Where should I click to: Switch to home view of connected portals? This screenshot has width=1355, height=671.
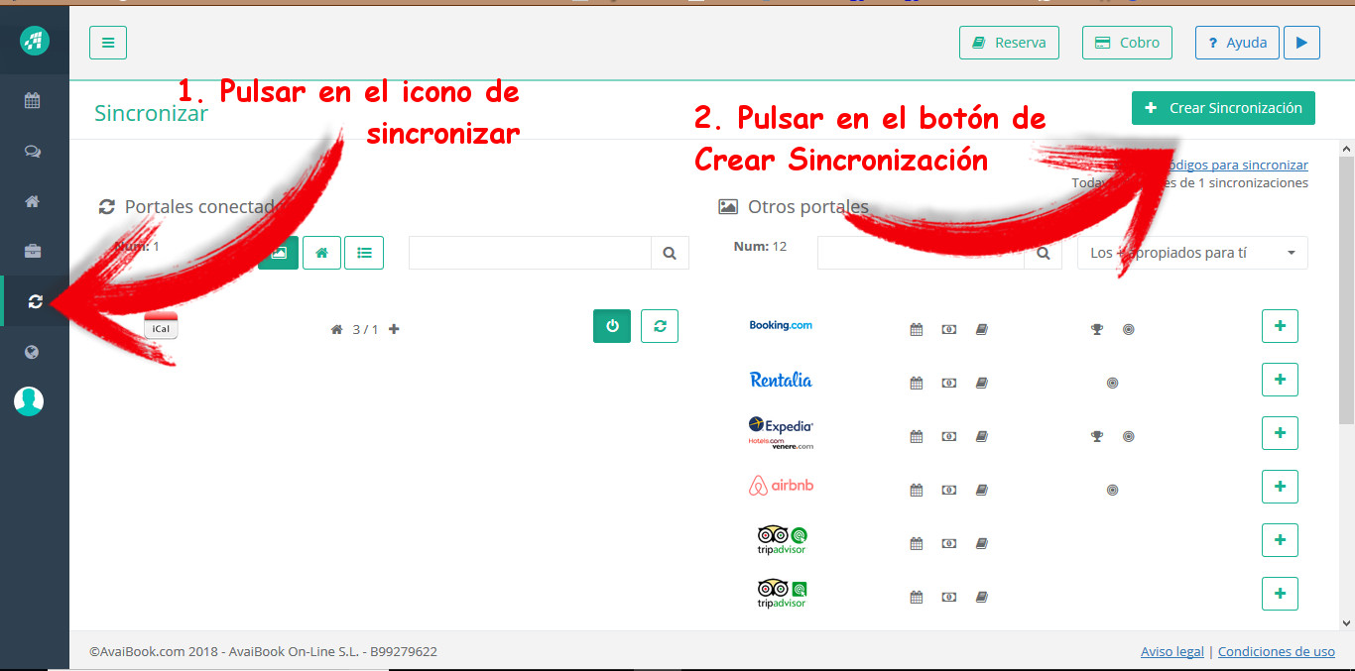coord(321,253)
